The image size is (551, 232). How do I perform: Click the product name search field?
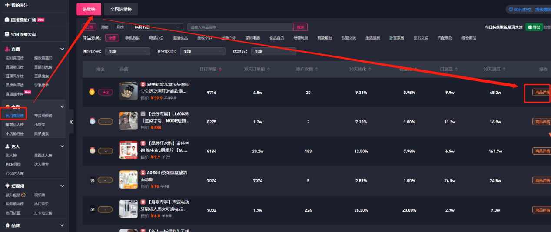[x=240, y=27]
